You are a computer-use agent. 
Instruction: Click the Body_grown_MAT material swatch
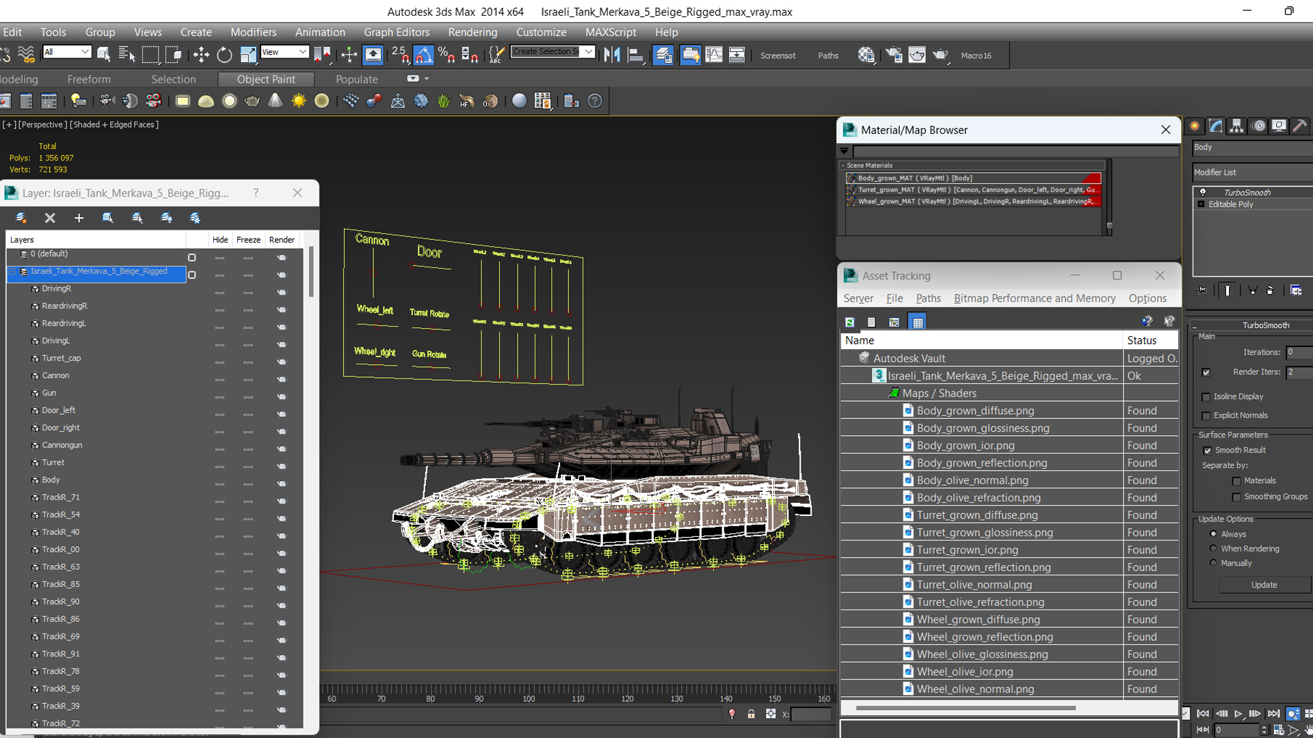[x=852, y=178]
